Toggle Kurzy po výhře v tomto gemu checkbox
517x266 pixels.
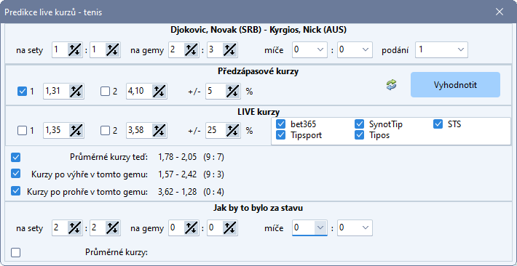(x=15, y=174)
